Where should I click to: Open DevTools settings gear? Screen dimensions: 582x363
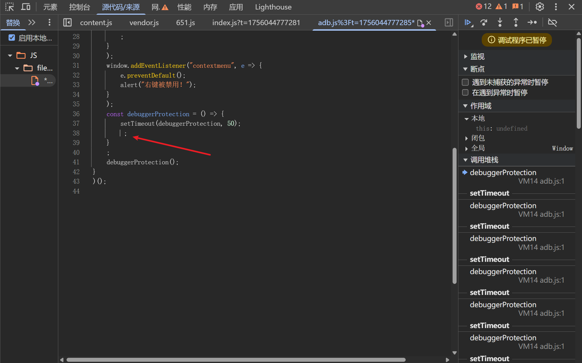coord(540,7)
